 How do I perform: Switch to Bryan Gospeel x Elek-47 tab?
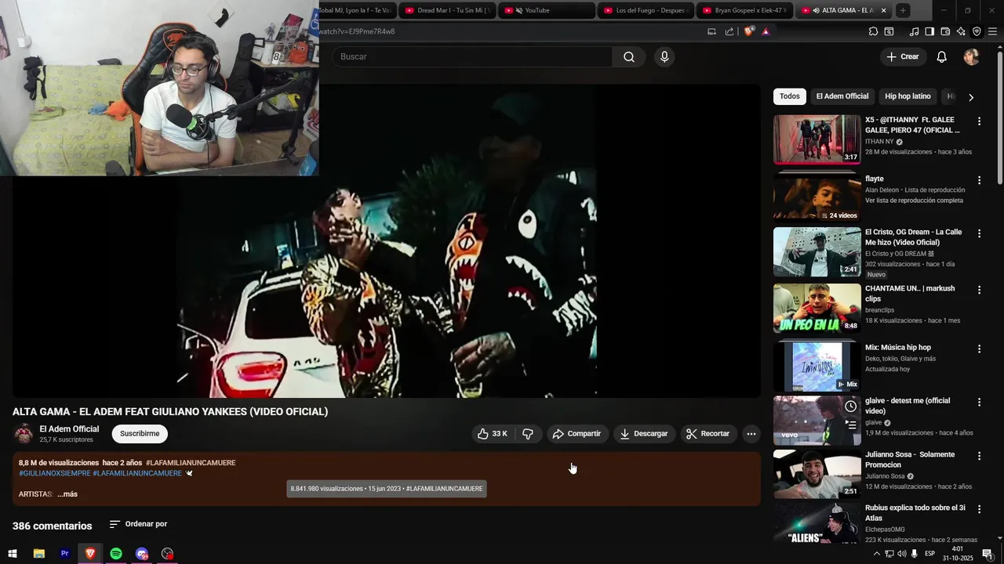744,10
